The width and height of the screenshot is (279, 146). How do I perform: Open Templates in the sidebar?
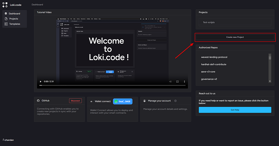pos(15,24)
